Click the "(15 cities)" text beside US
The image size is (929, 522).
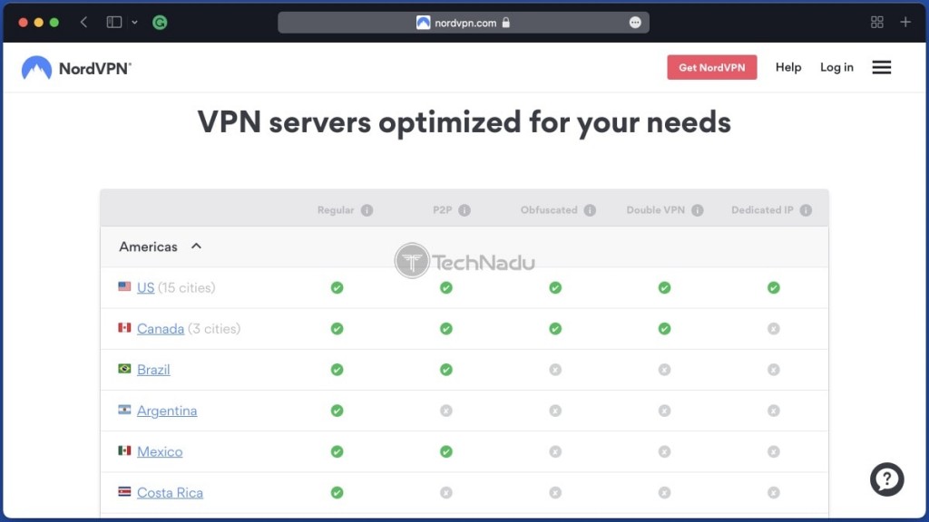point(187,287)
